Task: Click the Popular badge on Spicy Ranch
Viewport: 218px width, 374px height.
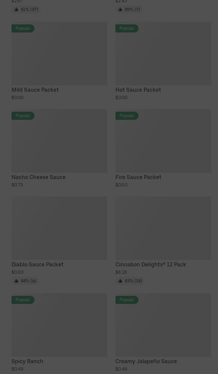Action: point(23,300)
